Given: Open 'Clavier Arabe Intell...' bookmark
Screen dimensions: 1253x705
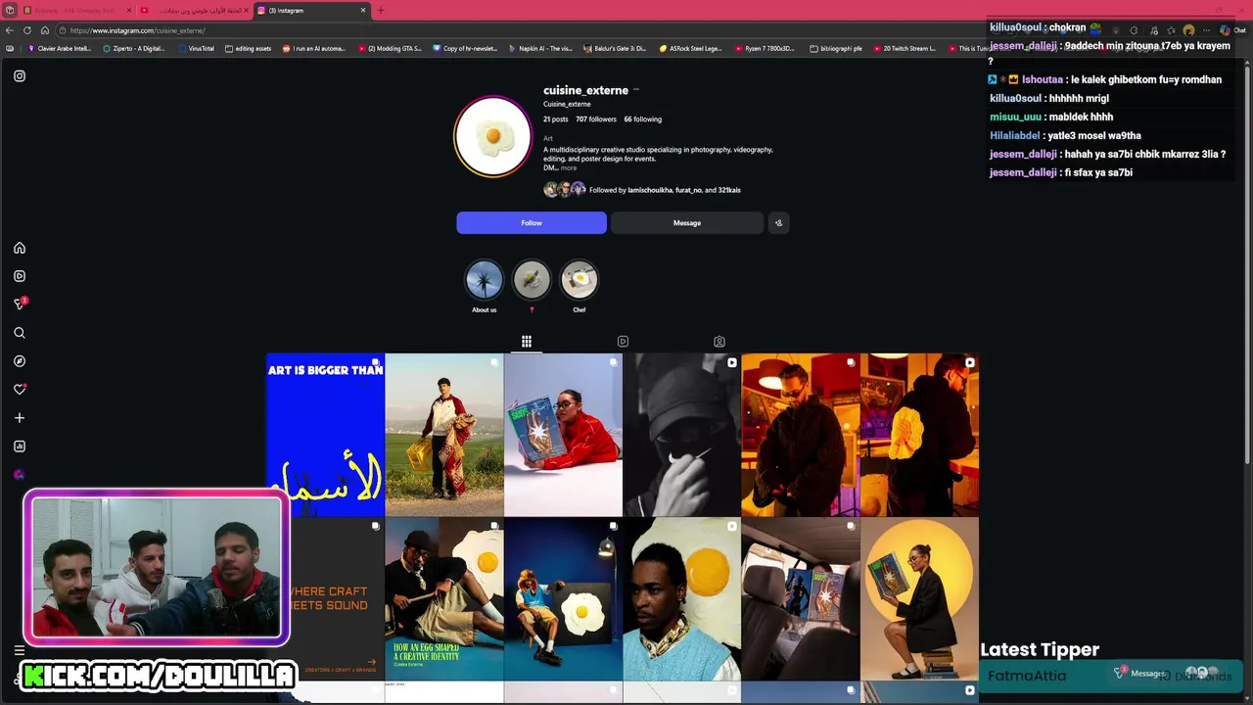Looking at the screenshot, I should coord(60,48).
